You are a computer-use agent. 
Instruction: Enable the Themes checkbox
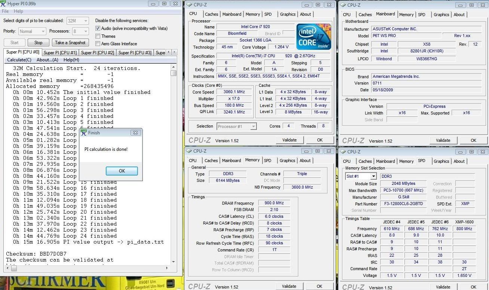[98, 36]
